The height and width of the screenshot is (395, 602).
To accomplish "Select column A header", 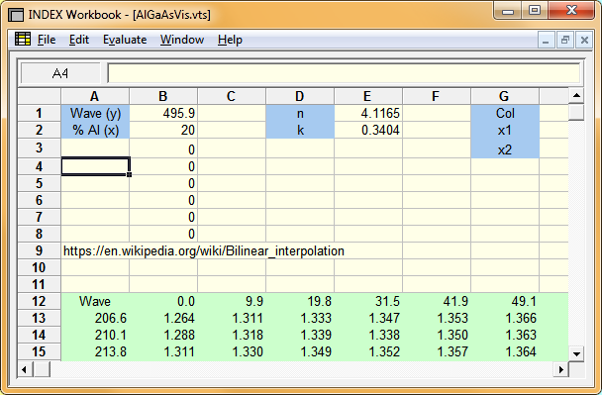I will pyautogui.click(x=95, y=96).
